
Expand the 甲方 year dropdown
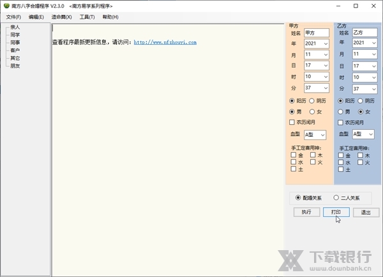click(x=326, y=44)
